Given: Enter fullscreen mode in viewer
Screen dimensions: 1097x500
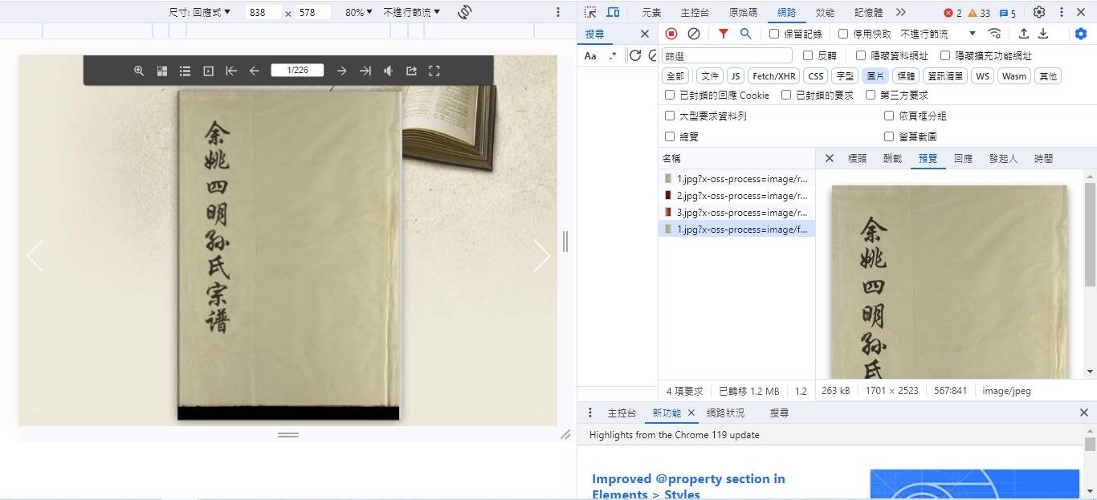Looking at the screenshot, I should pos(434,71).
